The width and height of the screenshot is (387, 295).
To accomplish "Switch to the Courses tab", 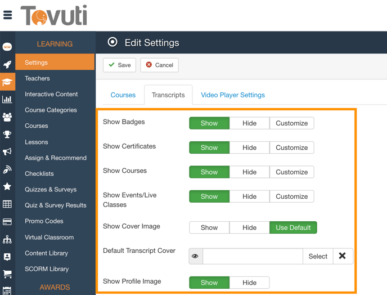I will click(123, 95).
